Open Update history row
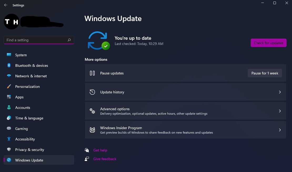292x172 pixels. [x=185, y=92]
